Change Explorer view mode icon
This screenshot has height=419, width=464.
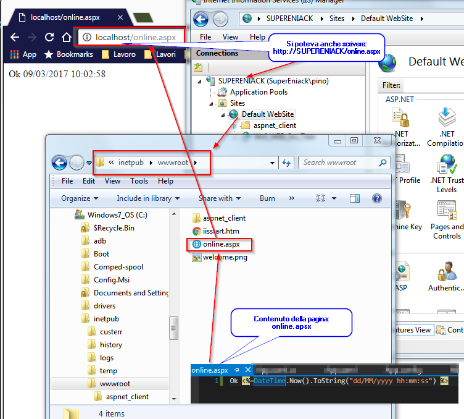coord(320,198)
